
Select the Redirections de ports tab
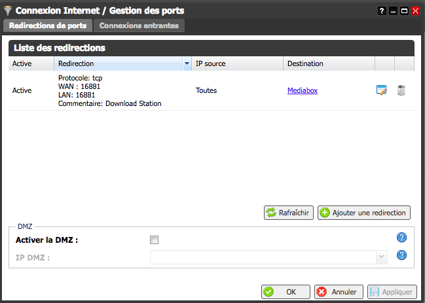48,26
